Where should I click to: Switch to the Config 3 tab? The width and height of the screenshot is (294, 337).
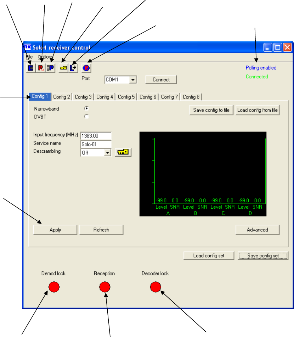[83, 97]
